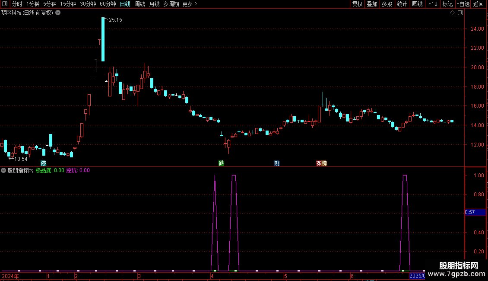
Task: Open 多周期 multi-period view
Action: (171, 4)
